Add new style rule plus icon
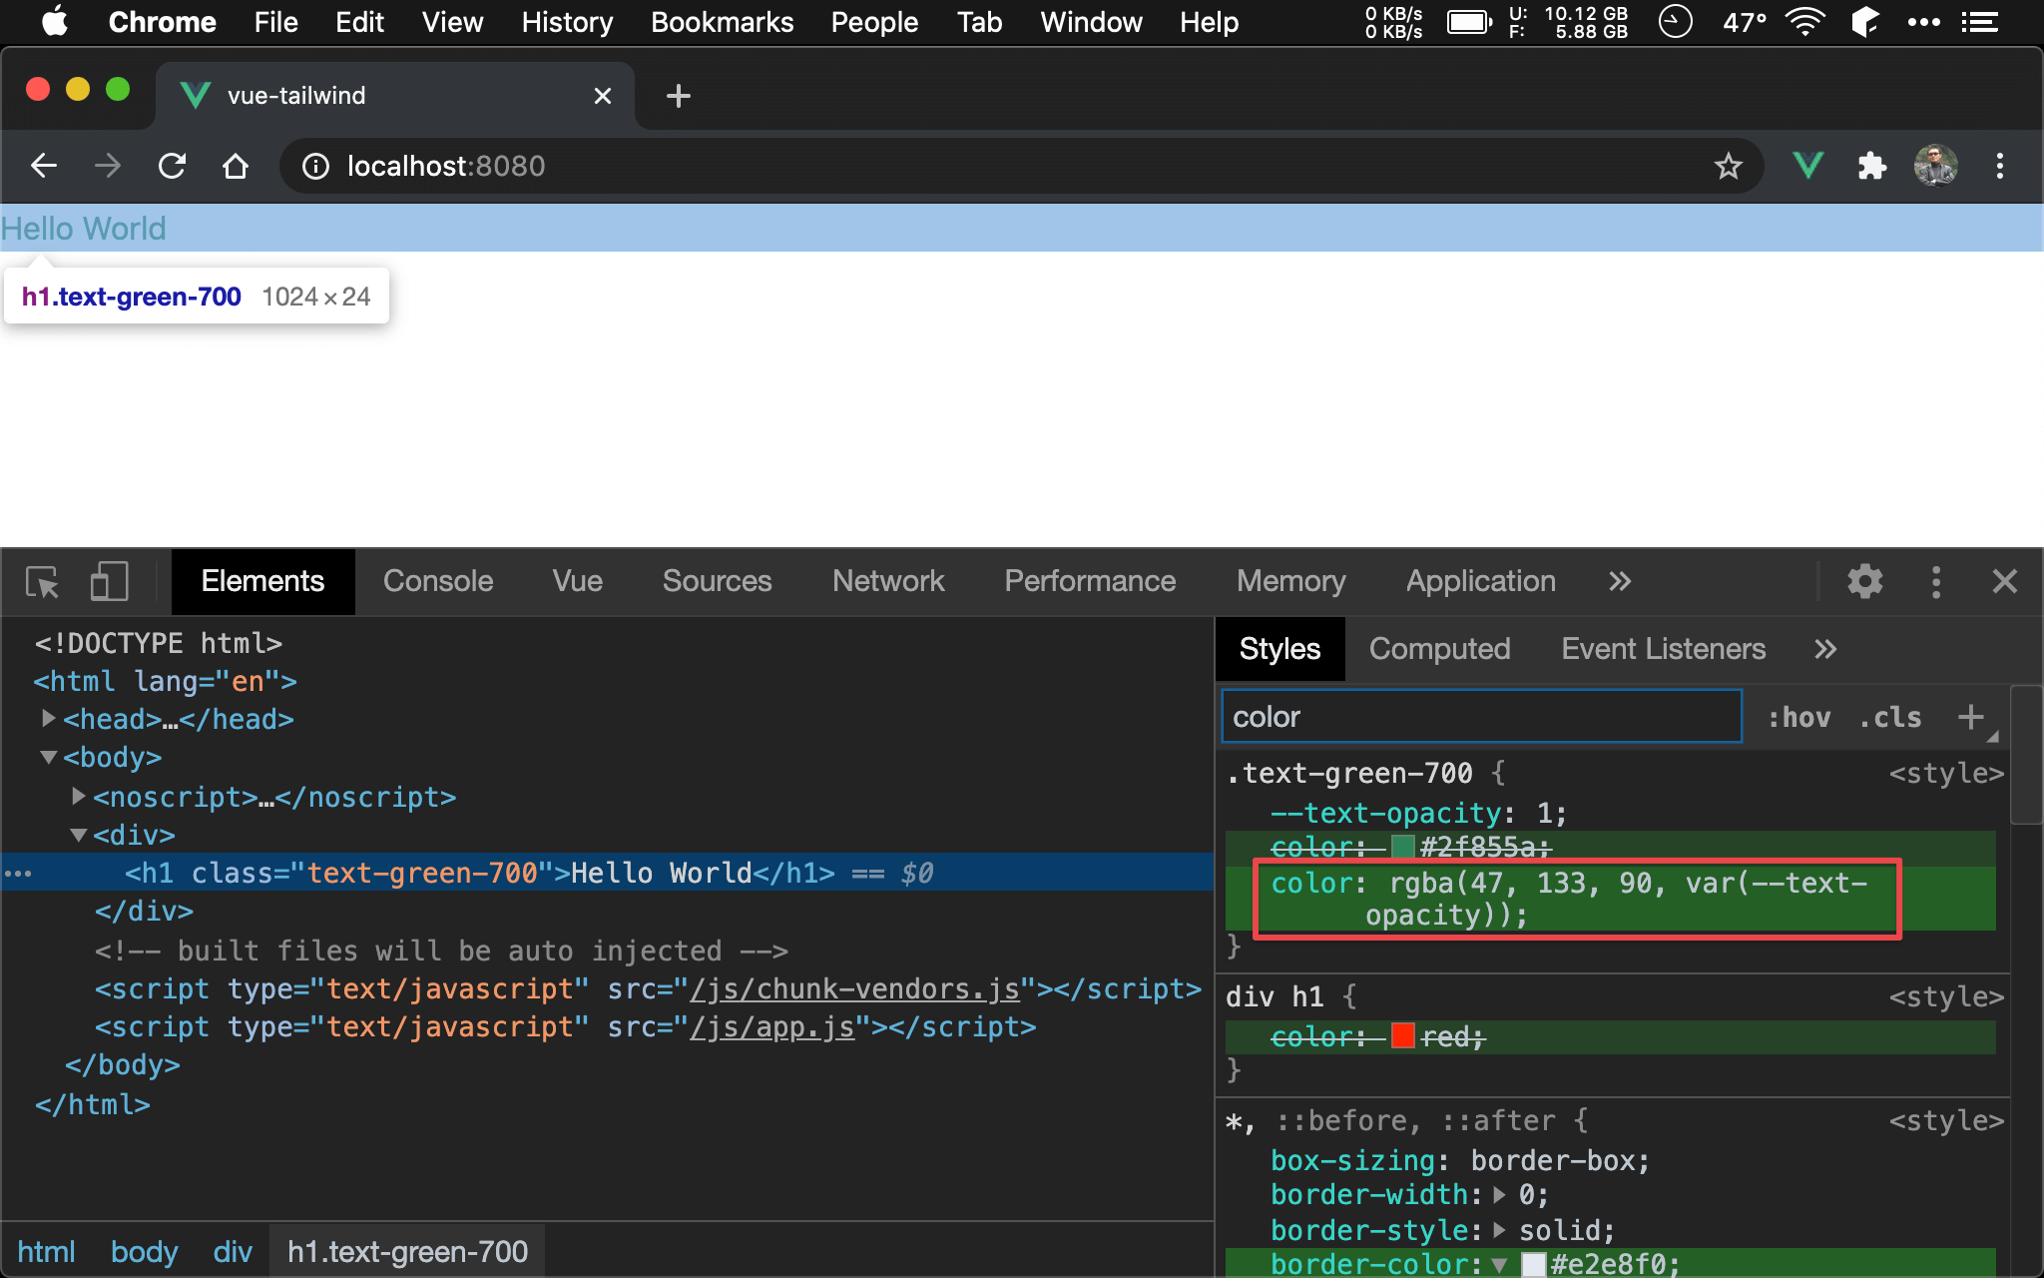Viewport: 2044px width, 1278px height. pos(1970,717)
